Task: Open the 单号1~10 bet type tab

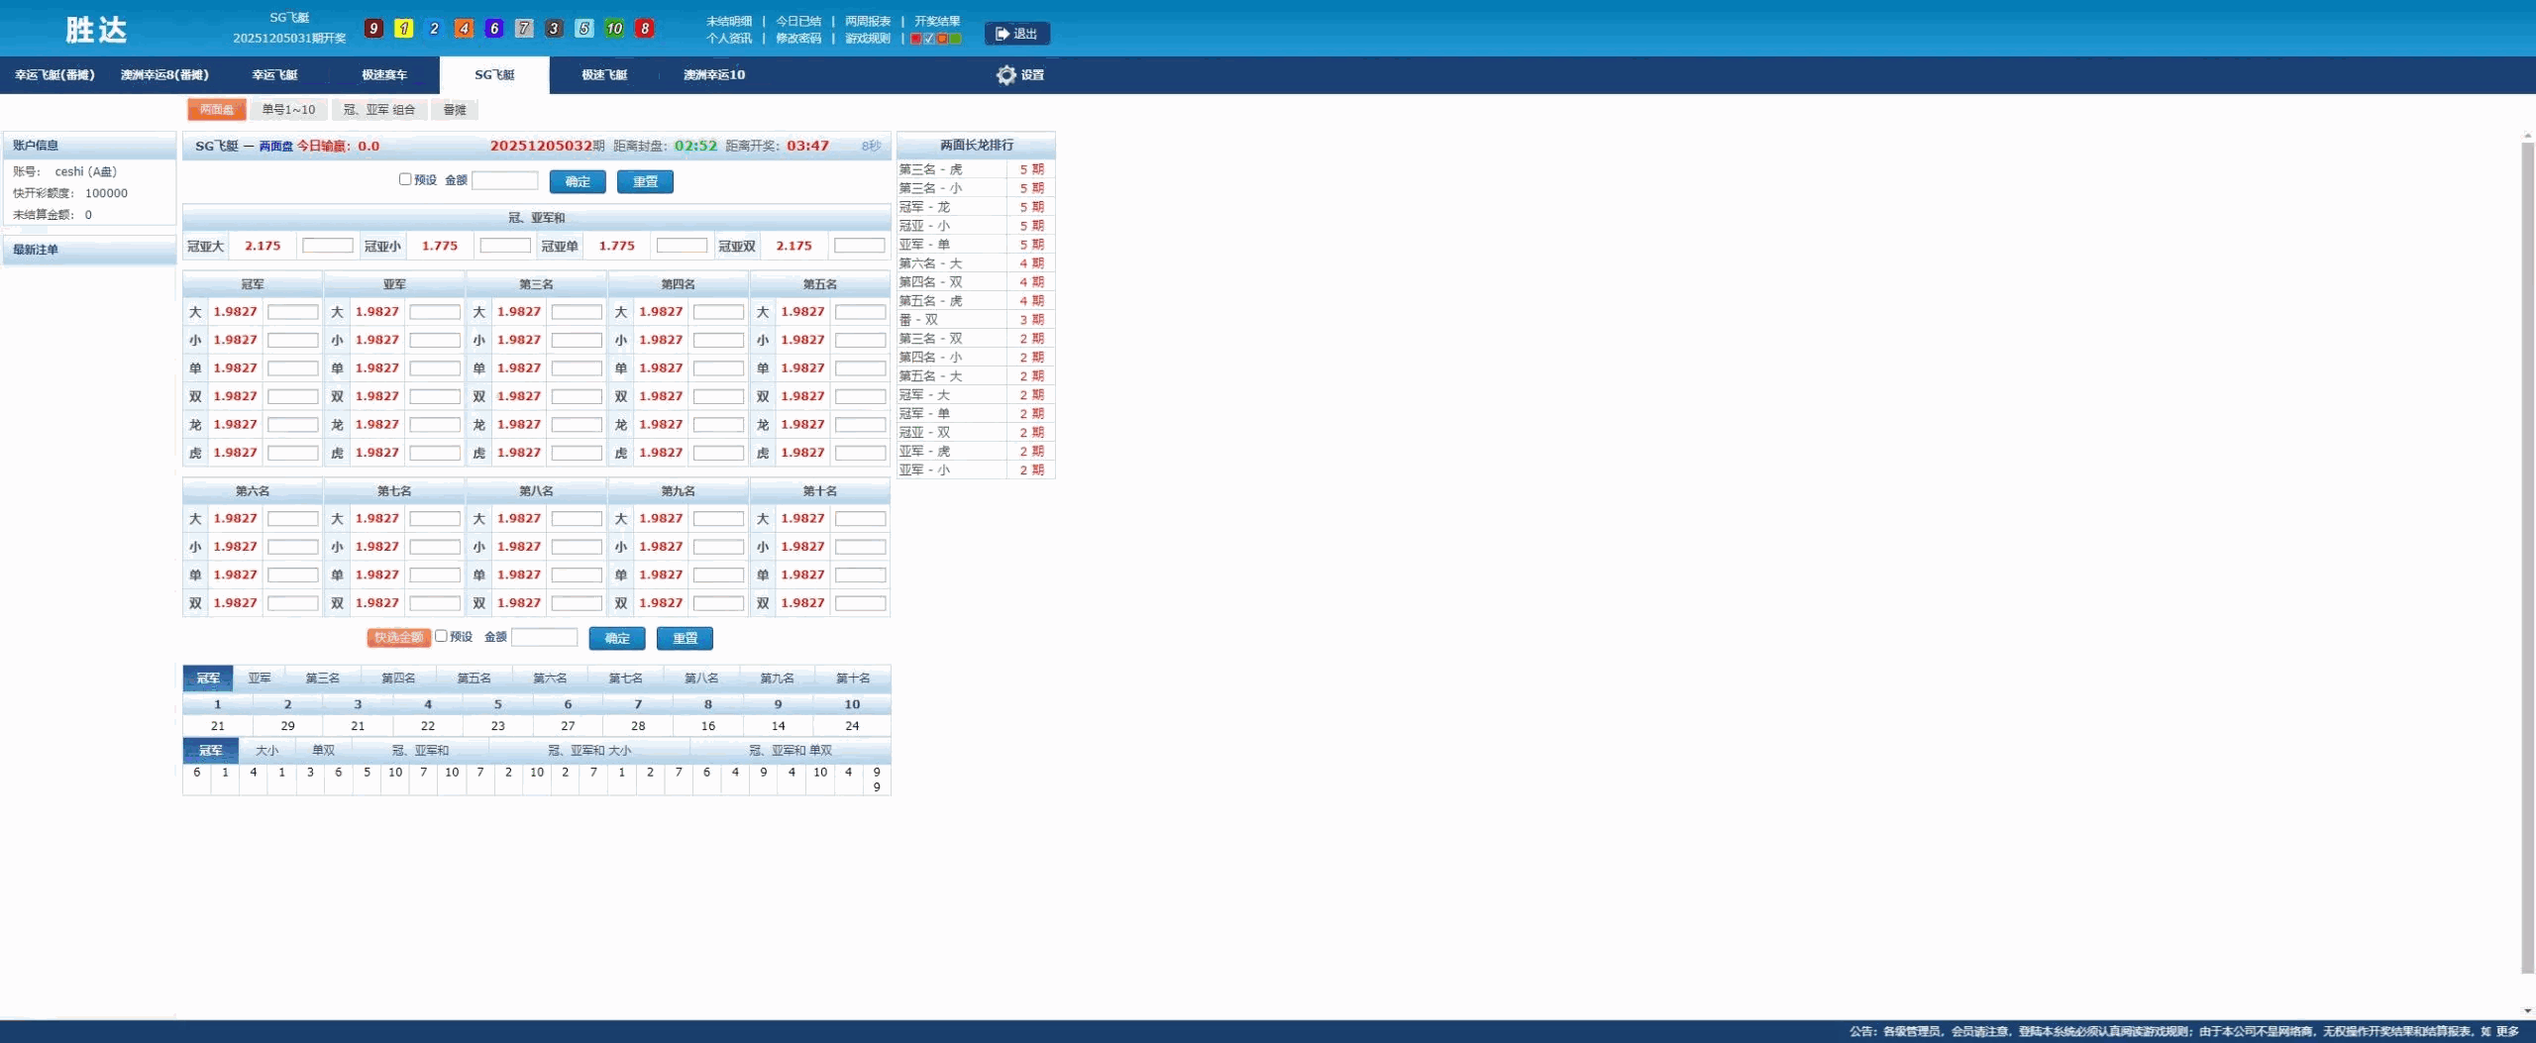Action: (x=288, y=110)
